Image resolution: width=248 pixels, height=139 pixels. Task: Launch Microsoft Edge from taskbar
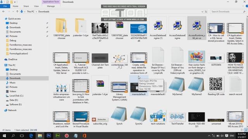tap(31, 136)
